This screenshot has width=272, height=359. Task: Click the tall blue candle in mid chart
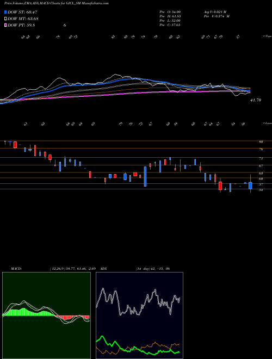coord(145,177)
